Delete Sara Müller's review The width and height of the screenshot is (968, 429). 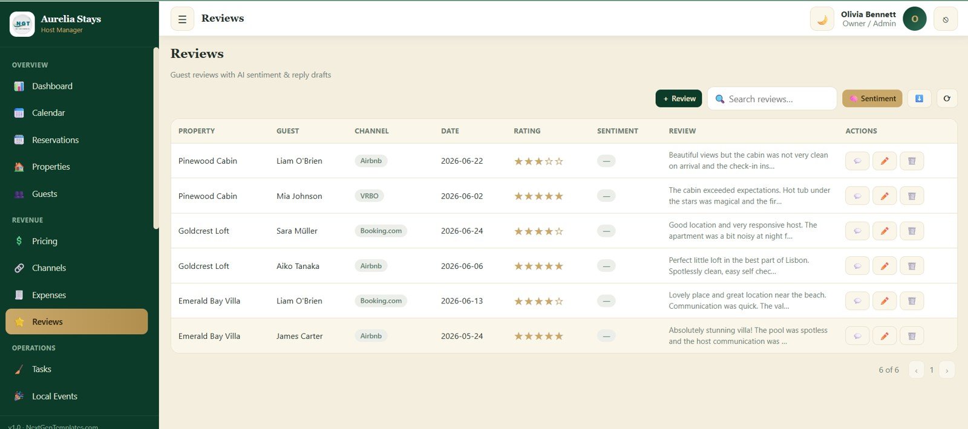(x=912, y=231)
